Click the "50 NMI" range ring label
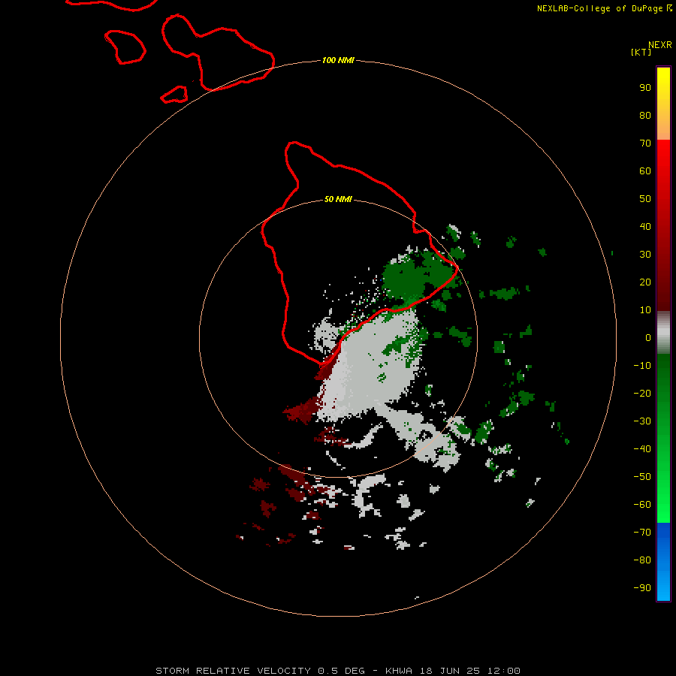Screen dimensions: 676x676 coord(338,199)
